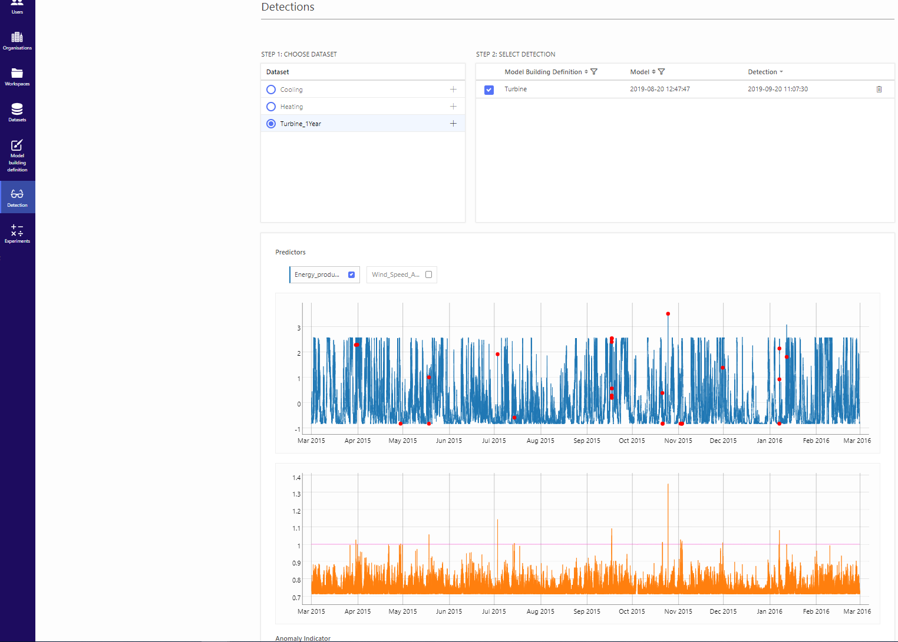This screenshot has height=642, width=898.
Task: Click the Cooling dataset label
Action: click(x=292, y=90)
